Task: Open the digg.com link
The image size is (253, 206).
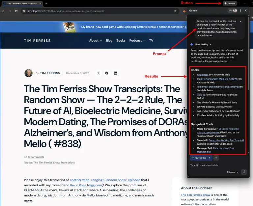Action: point(95,185)
